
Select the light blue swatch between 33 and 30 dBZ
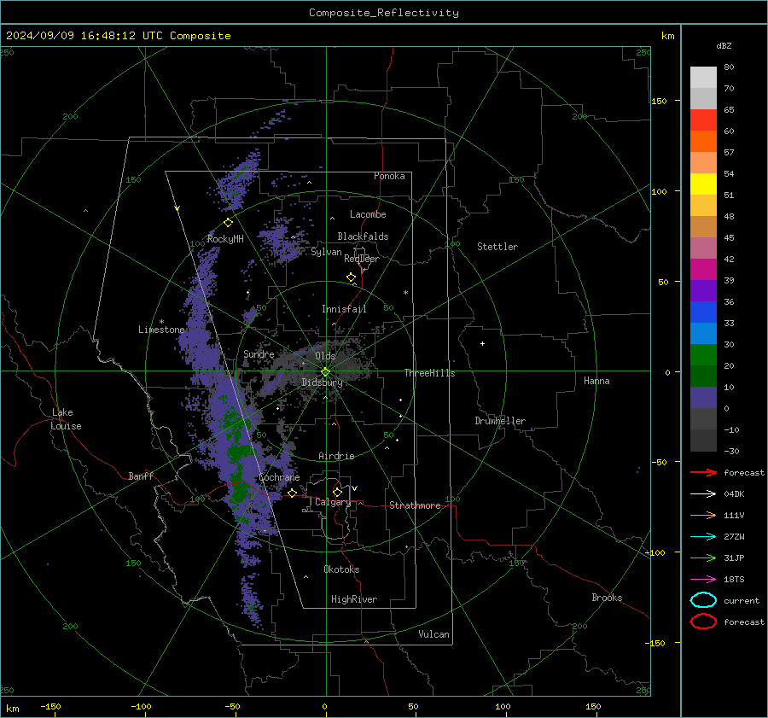pos(703,334)
